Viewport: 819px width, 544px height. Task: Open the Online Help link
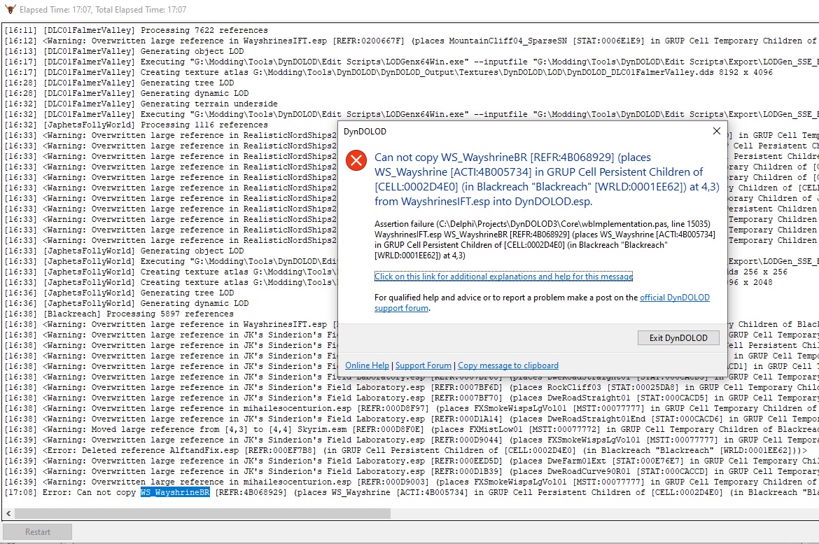367,365
